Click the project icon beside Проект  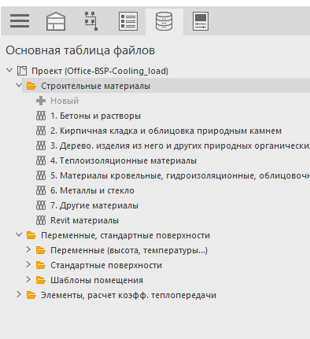coord(22,71)
